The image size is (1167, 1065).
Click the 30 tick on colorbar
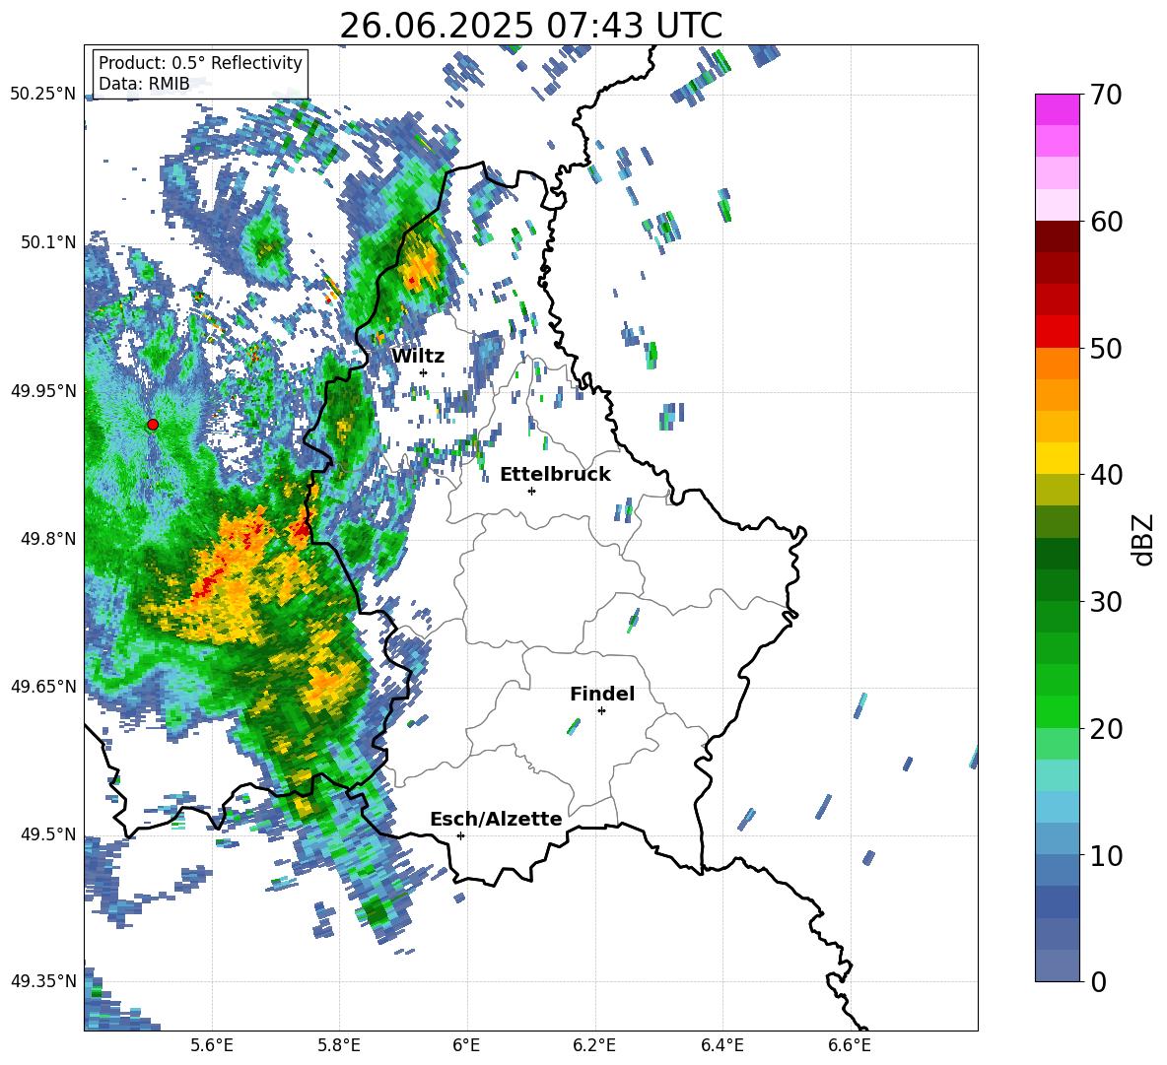tap(1106, 602)
